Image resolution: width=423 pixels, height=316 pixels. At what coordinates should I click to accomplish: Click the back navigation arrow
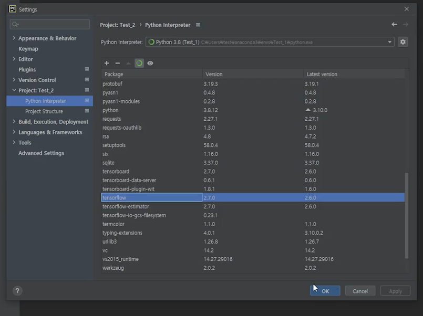(x=394, y=25)
